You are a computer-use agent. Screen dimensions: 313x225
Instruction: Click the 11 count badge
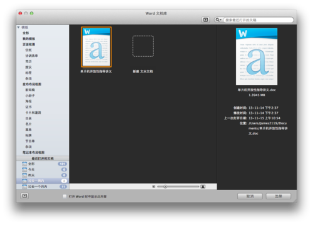coord(63,187)
